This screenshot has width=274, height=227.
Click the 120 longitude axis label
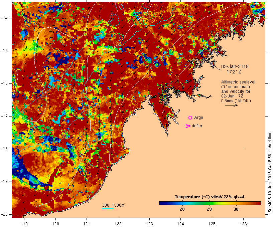(55, 224)
